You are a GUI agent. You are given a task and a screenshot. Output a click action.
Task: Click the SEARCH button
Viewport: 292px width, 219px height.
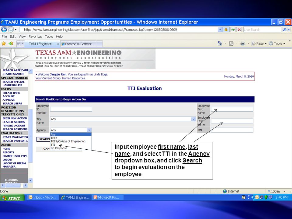click(x=43, y=139)
